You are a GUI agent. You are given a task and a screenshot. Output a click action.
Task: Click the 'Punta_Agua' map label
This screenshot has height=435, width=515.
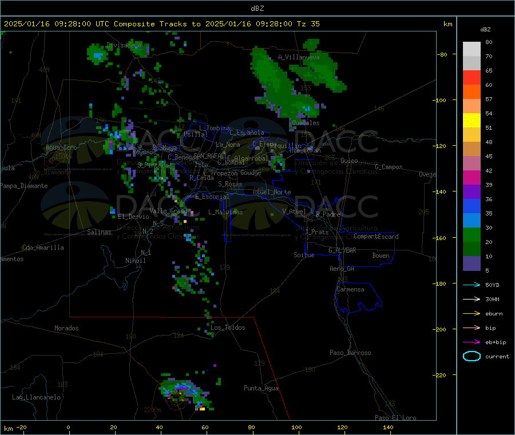click(261, 388)
